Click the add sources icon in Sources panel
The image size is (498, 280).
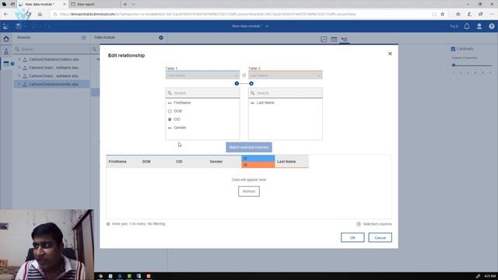pos(84,37)
